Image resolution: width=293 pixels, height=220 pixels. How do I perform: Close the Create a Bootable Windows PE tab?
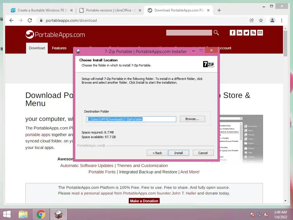[x=71, y=11]
